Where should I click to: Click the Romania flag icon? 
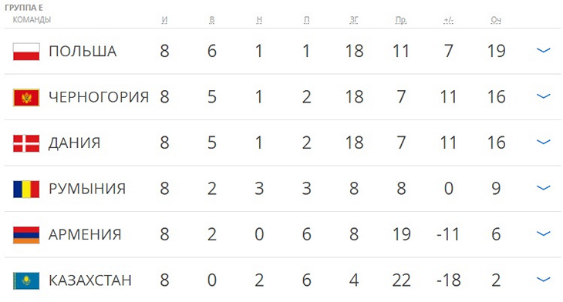(26, 189)
